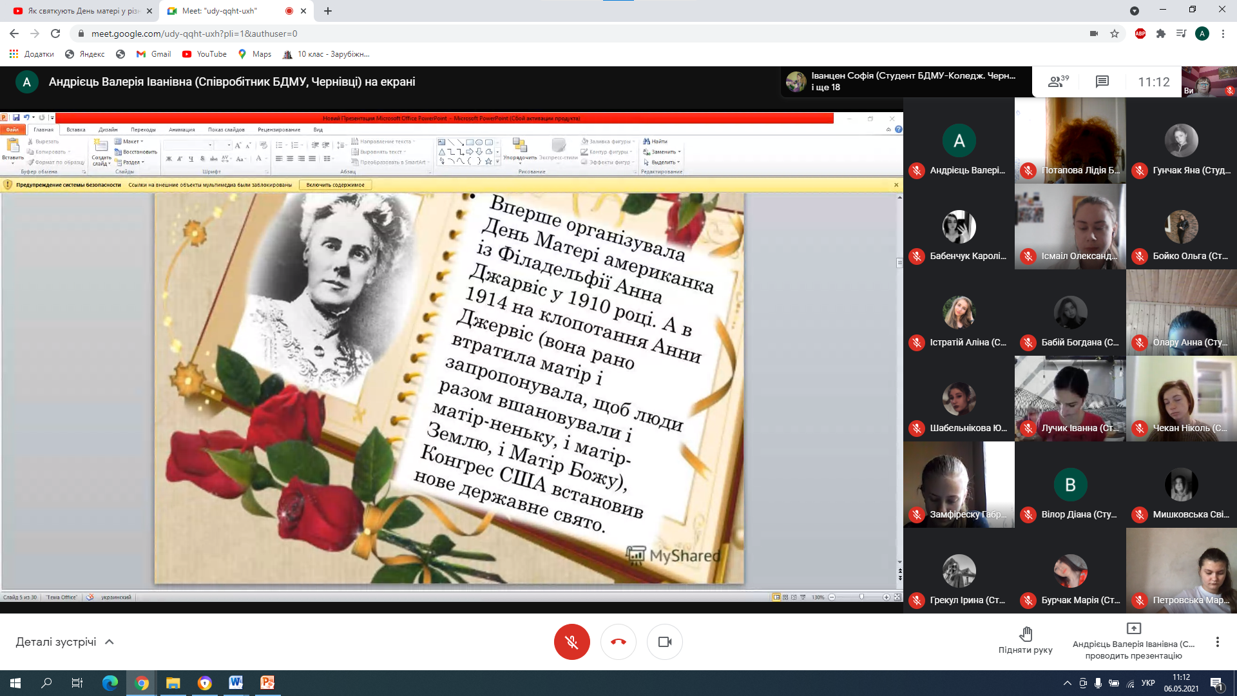Close the yellow security warning bar
This screenshot has height=696, width=1237.
(896, 185)
